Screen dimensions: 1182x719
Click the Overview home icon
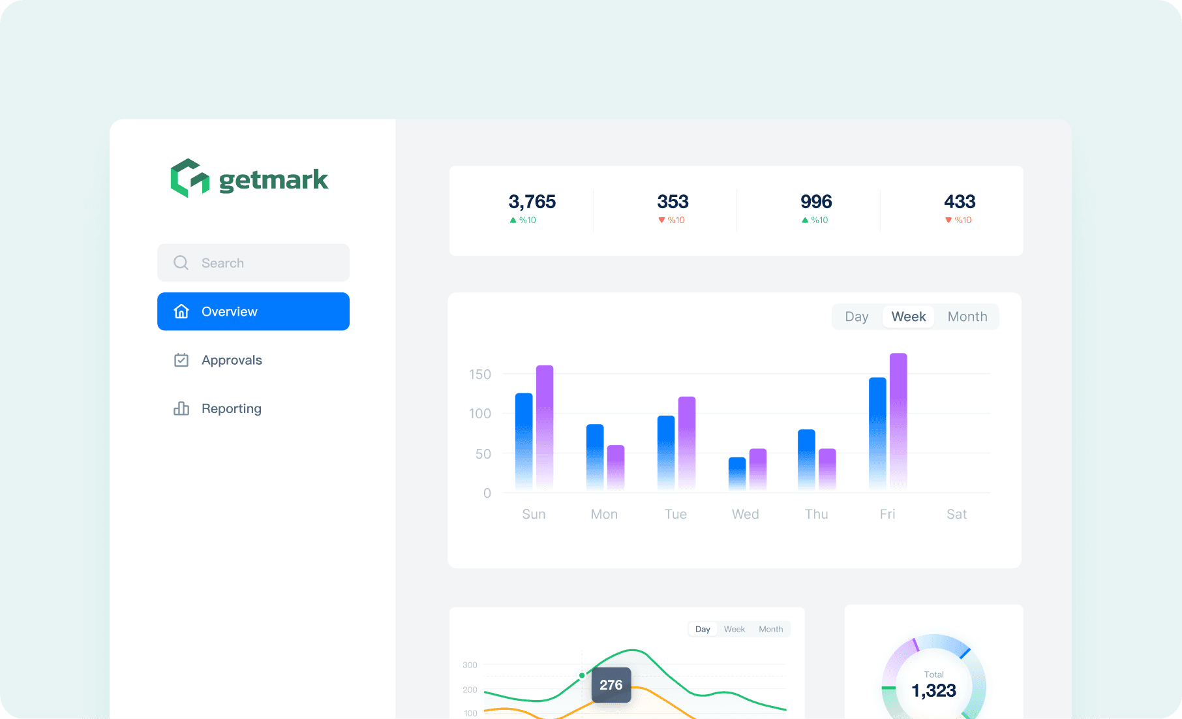181,311
